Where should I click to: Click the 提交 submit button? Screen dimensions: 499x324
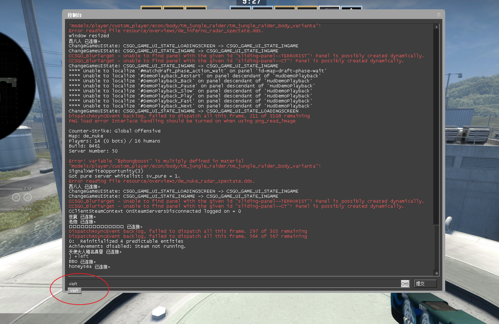[x=425, y=284]
